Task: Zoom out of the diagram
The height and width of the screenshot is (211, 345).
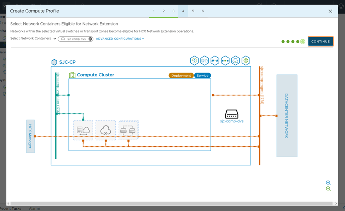Action: pyautogui.click(x=328, y=189)
